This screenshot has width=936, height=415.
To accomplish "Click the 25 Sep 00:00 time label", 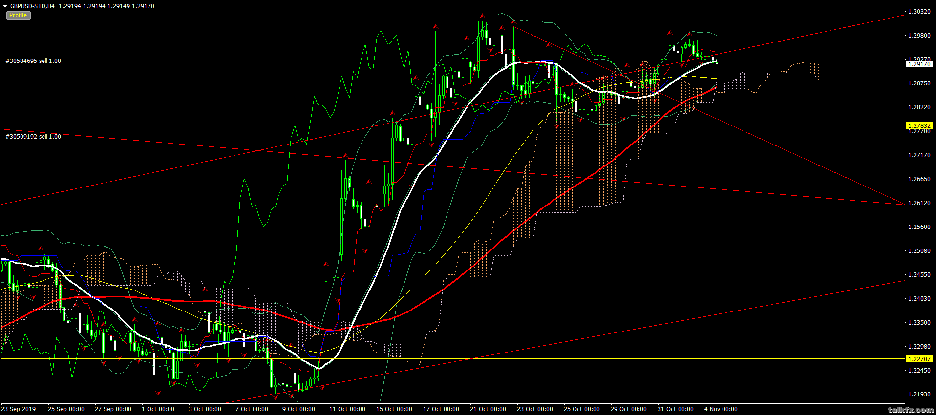I will (x=66, y=409).
